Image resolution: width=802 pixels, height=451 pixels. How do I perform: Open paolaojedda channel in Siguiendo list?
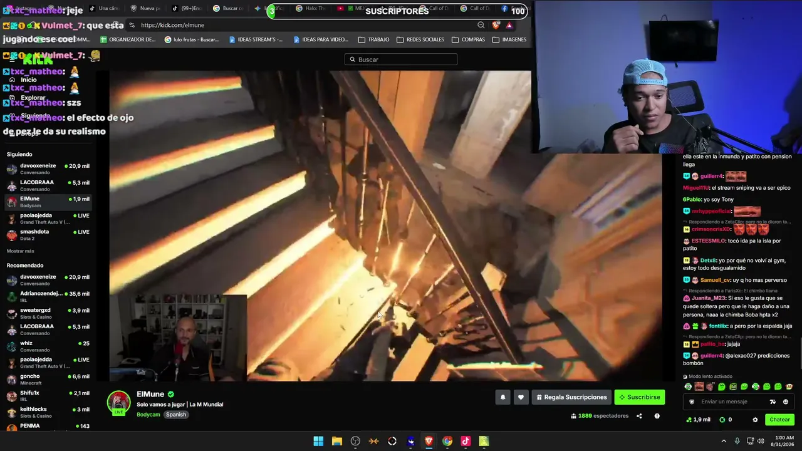tap(48, 219)
